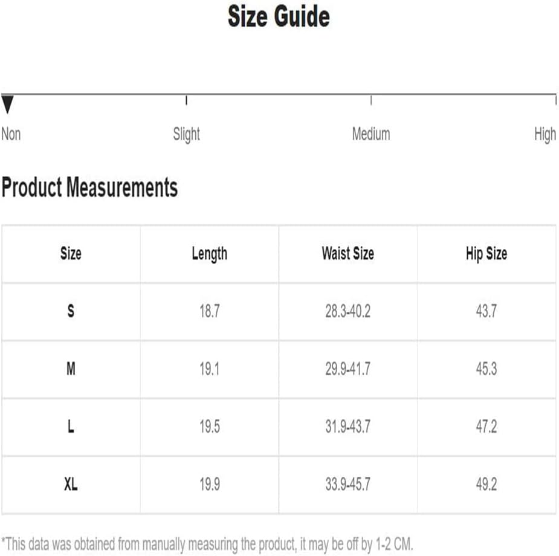This screenshot has width=559, height=556.
Task: Click the Size Guide title
Action: click(279, 16)
